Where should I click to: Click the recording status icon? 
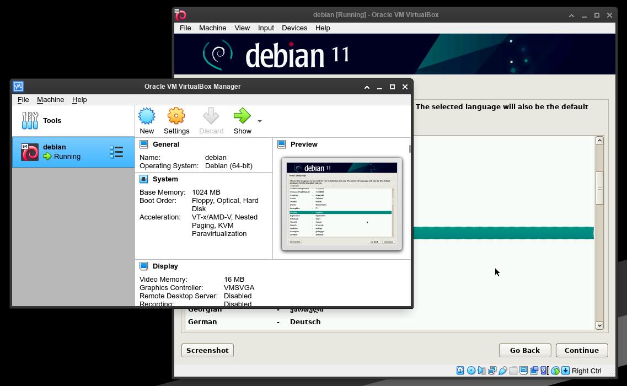pos(534,371)
